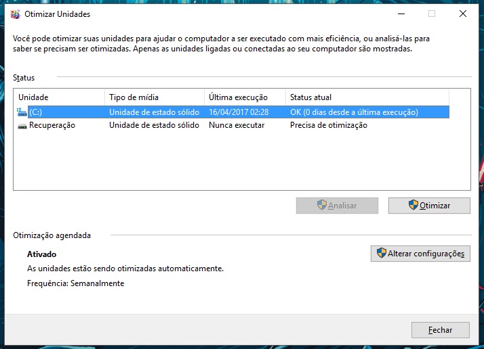The image size is (484, 349).
Task: Sort by the Unidade column header
Action: pos(60,97)
